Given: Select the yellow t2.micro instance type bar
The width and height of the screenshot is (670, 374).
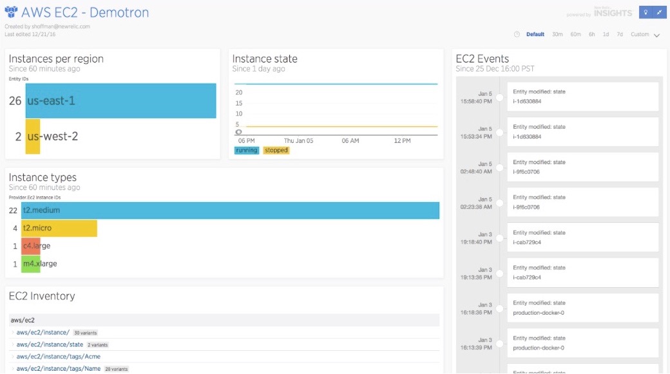Looking at the screenshot, I should tap(59, 228).
